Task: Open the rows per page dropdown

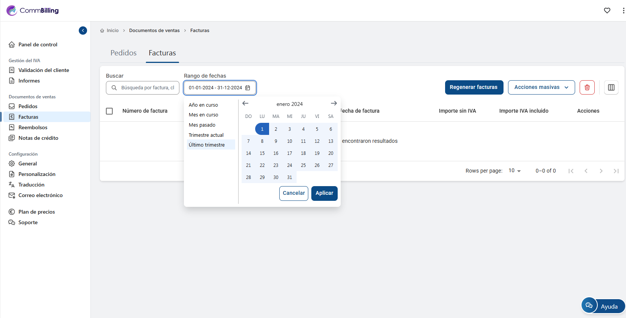Action: click(x=514, y=171)
